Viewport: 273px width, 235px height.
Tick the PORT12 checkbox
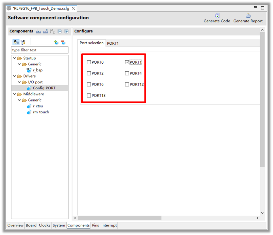(x=127, y=85)
